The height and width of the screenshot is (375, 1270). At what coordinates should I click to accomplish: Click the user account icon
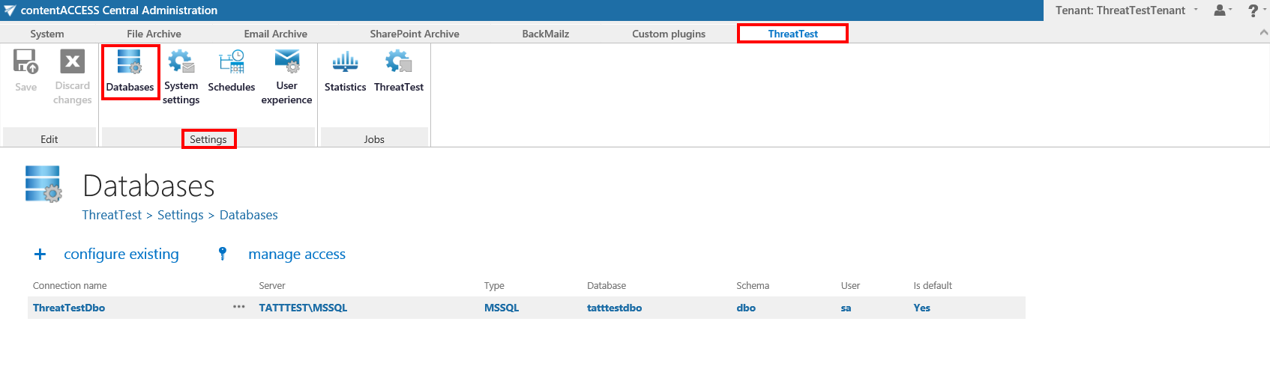(1220, 10)
